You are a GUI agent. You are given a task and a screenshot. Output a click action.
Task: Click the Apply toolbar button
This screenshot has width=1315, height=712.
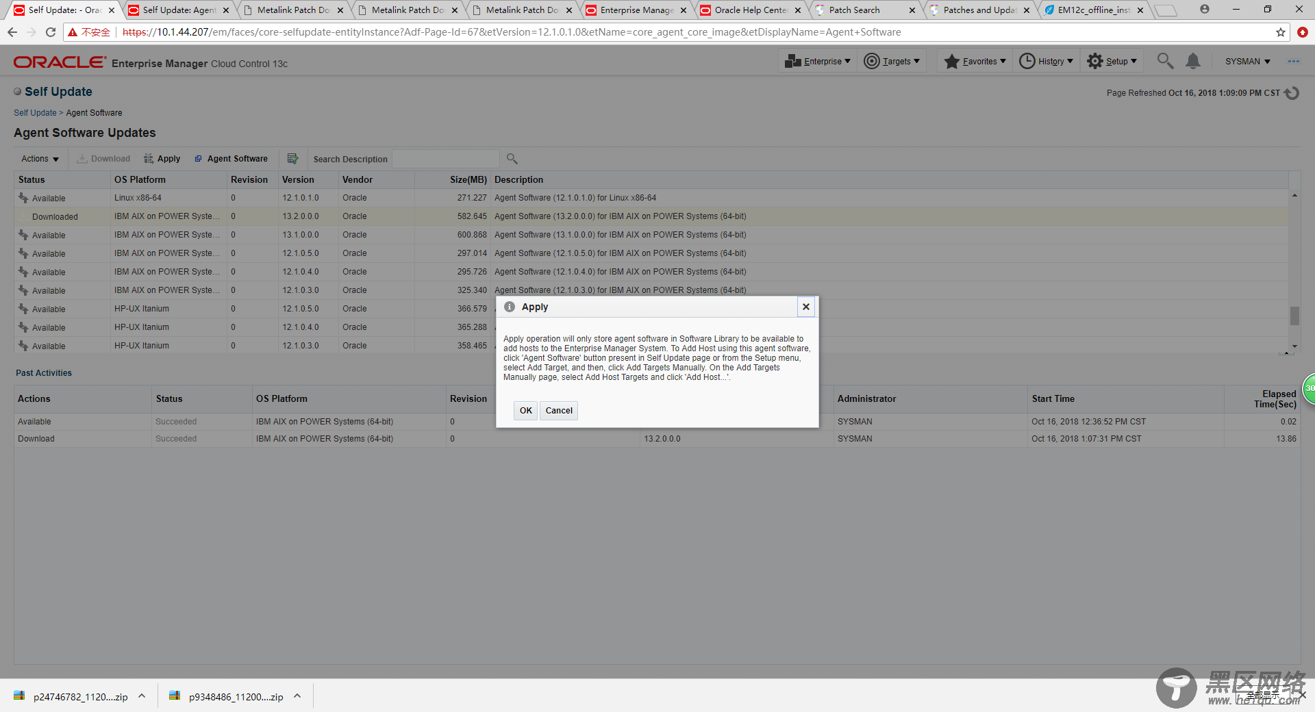tap(162, 159)
